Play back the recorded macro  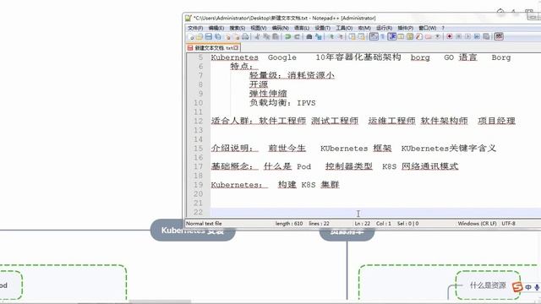467,36
